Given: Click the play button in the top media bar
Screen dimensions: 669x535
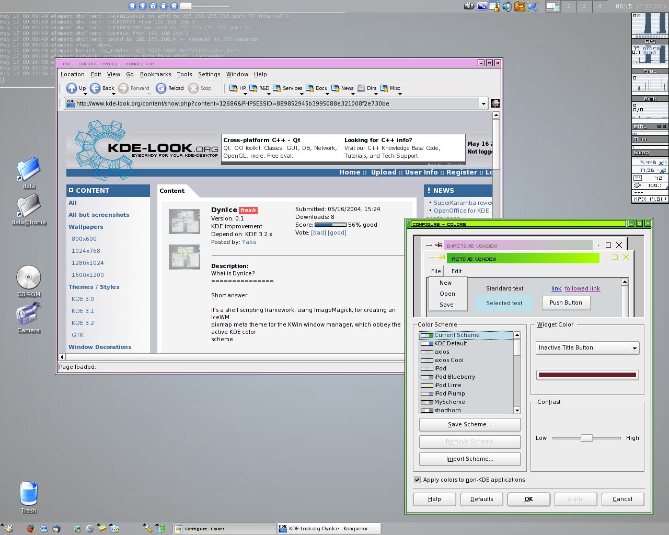Looking at the screenshot, I should coord(142,6).
